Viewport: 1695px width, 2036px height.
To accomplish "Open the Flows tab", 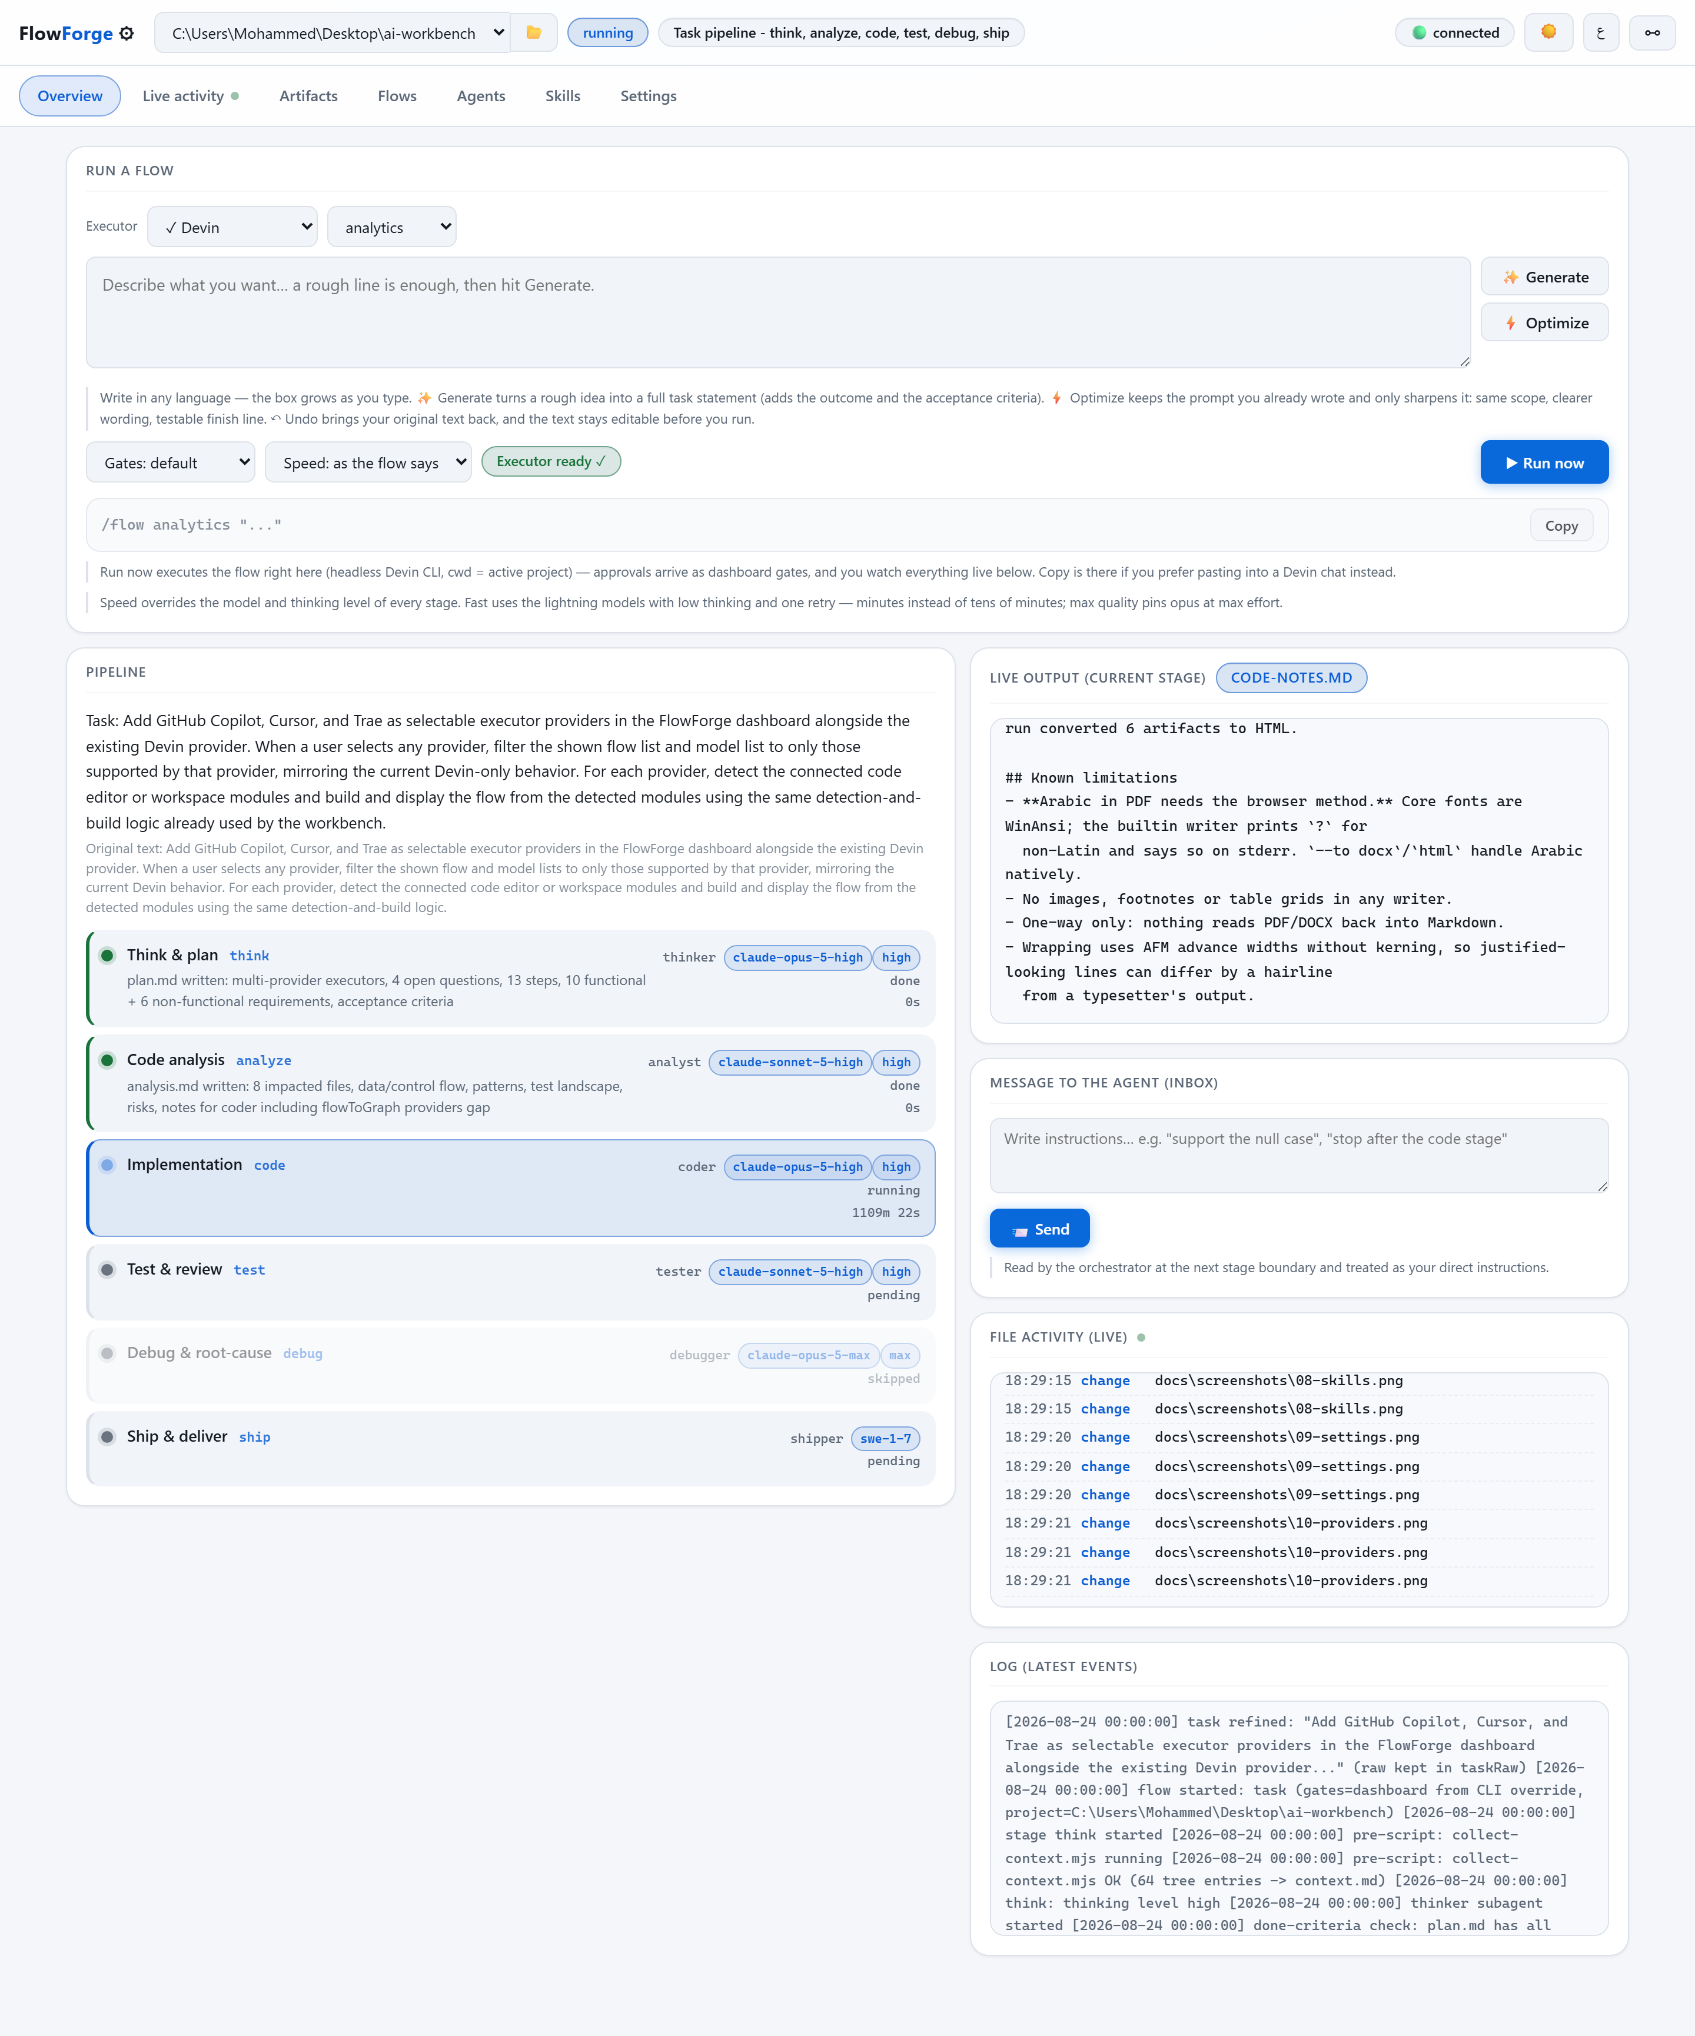I will pyautogui.click(x=398, y=96).
